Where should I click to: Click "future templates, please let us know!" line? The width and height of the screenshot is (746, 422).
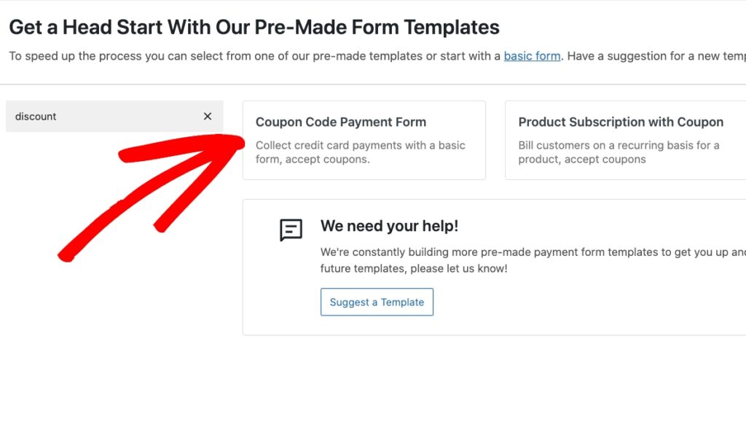tap(414, 268)
